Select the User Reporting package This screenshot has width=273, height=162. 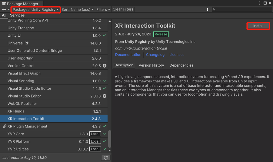(x=54, y=58)
